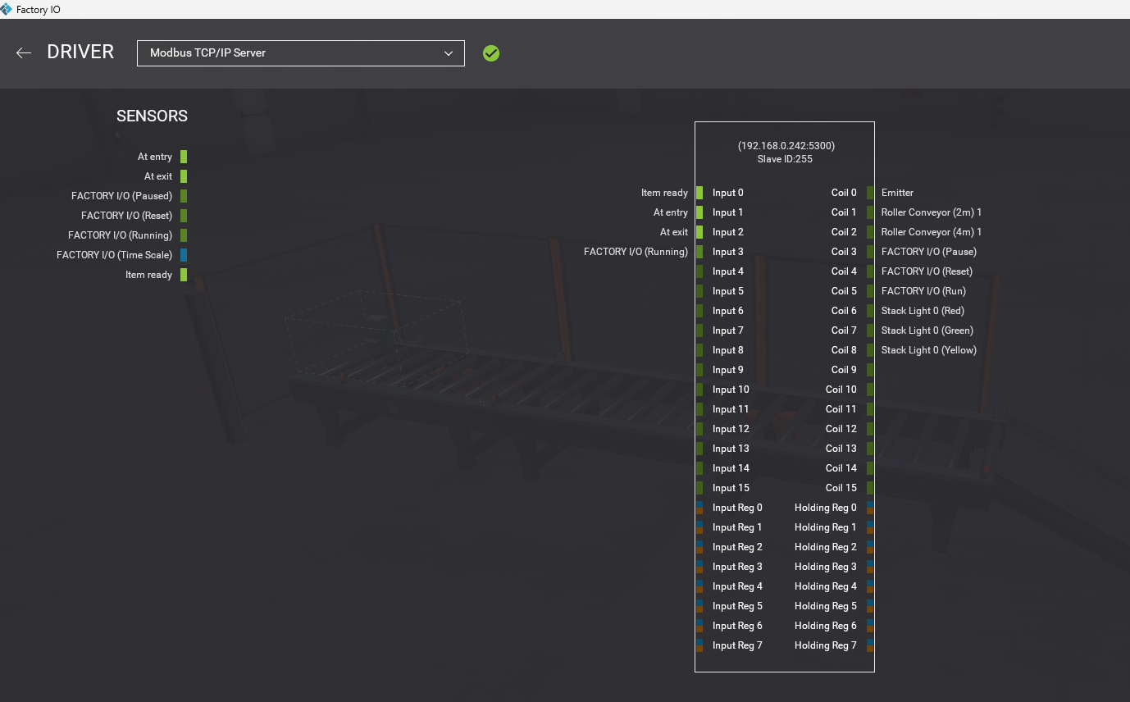The image size is (1130, 702).
Task: Select FACTORY I/O (Paused) sensor tag
Action: pos(121,196)
